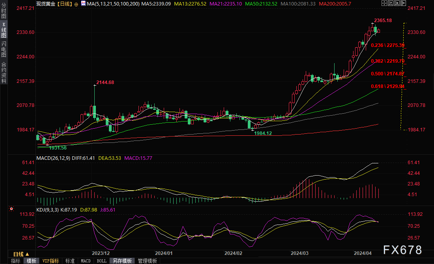The height and width of the screenshot is (264, 434).
Task: Click the export panel arrow icon
Action: click(x=403, y=3)
